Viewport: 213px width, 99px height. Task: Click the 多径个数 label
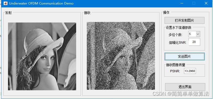(x=176, y=35)
